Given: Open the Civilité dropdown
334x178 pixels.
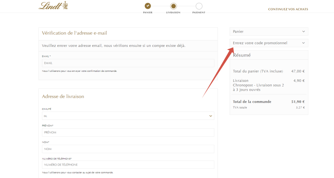Looking at the screenshot, I should tap(128, 116).
